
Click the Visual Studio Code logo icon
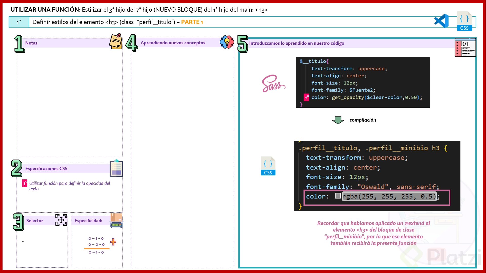point(441,21)
